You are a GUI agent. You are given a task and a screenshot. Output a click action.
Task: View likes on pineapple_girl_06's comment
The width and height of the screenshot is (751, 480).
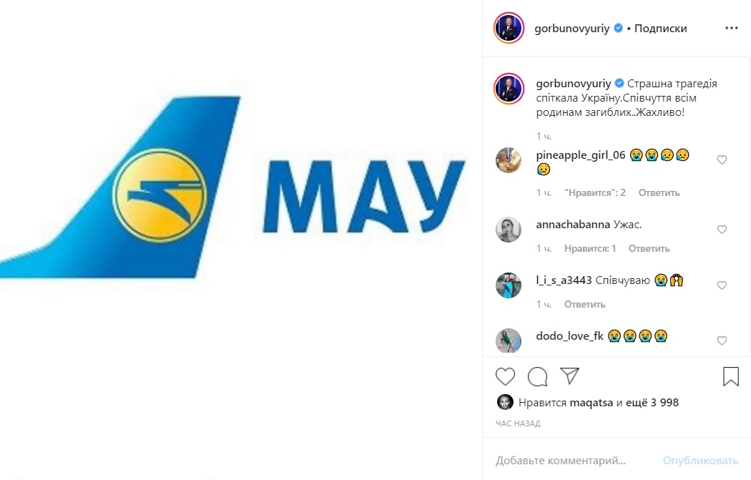coord(595,192)
